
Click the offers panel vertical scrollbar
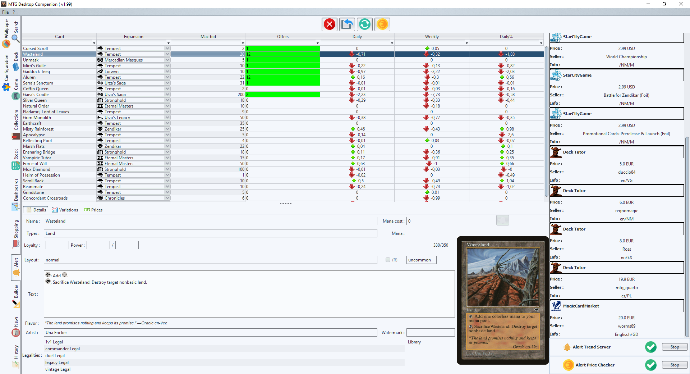click(x=687, y=237)
